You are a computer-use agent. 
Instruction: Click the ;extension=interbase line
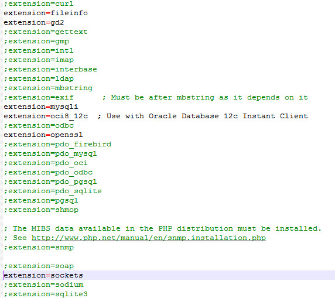(x=50, y=70)
